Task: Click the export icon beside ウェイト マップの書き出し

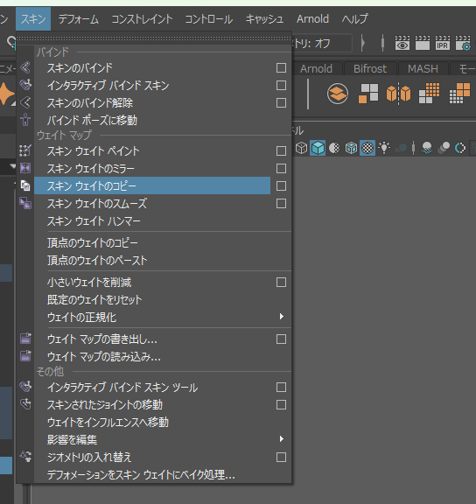Action: pos(25,339)
